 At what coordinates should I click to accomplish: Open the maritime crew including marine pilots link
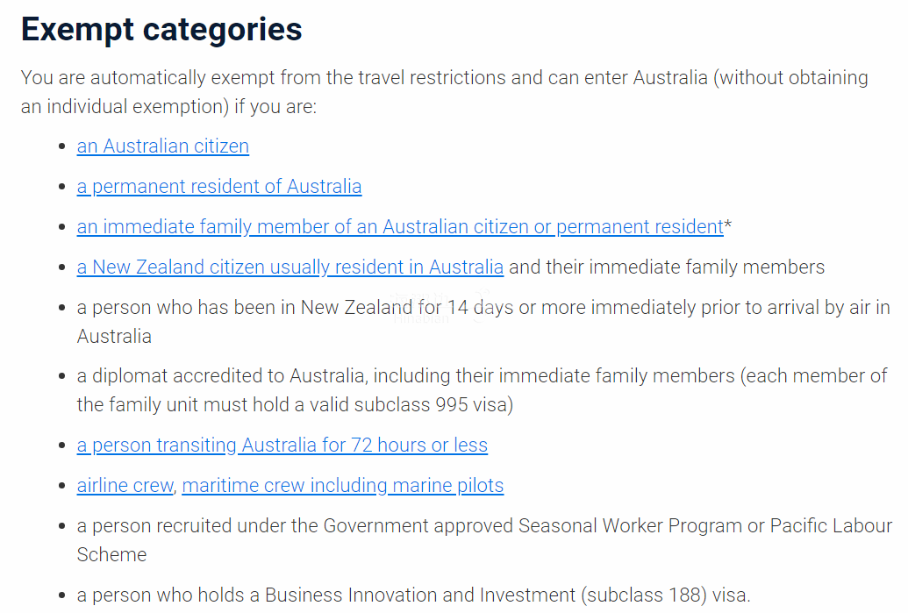342,486
